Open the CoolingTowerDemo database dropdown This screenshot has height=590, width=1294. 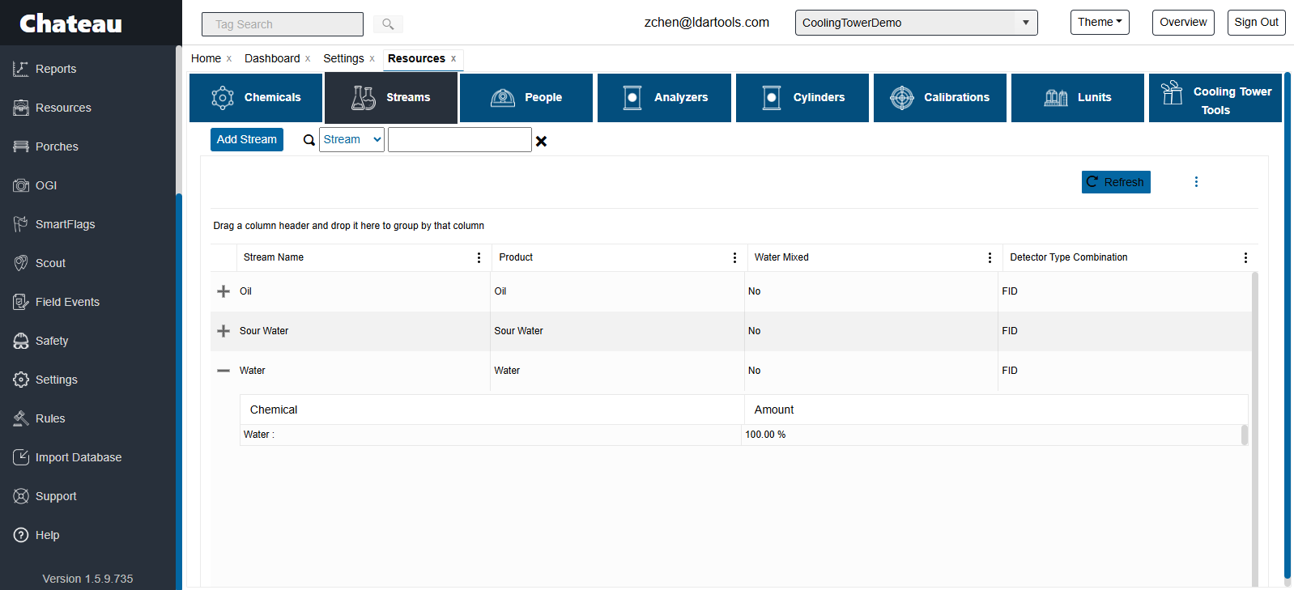click(916, 23)
